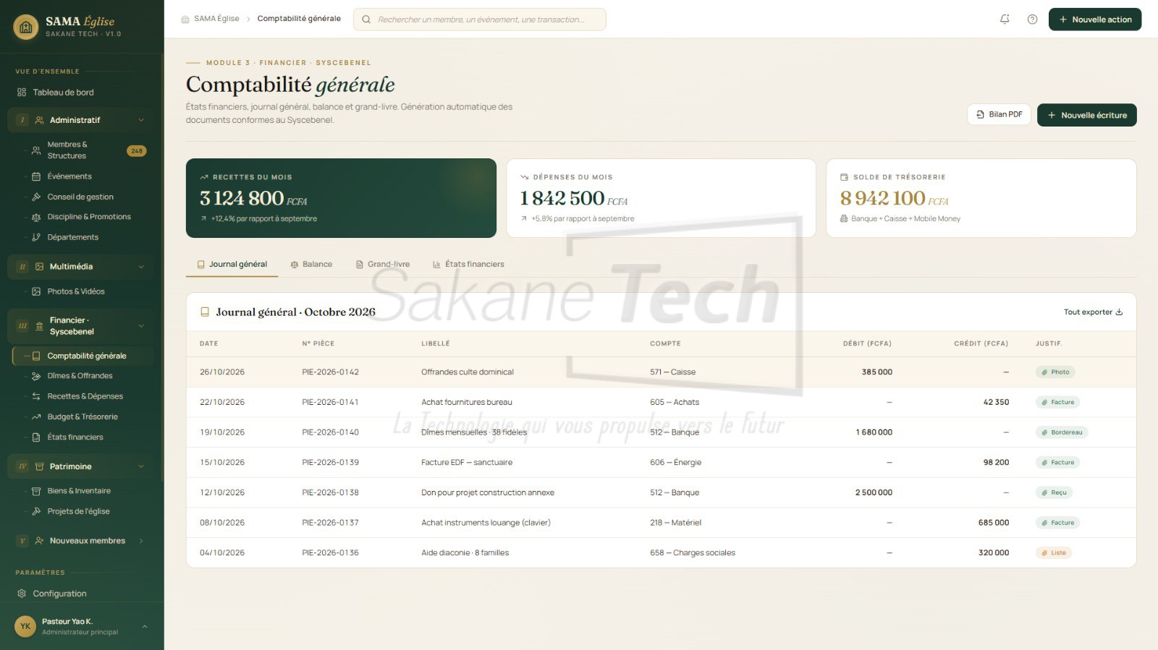Click the Configuration gear icon
The image size is (1158, 650).
[x=22, y=594]
